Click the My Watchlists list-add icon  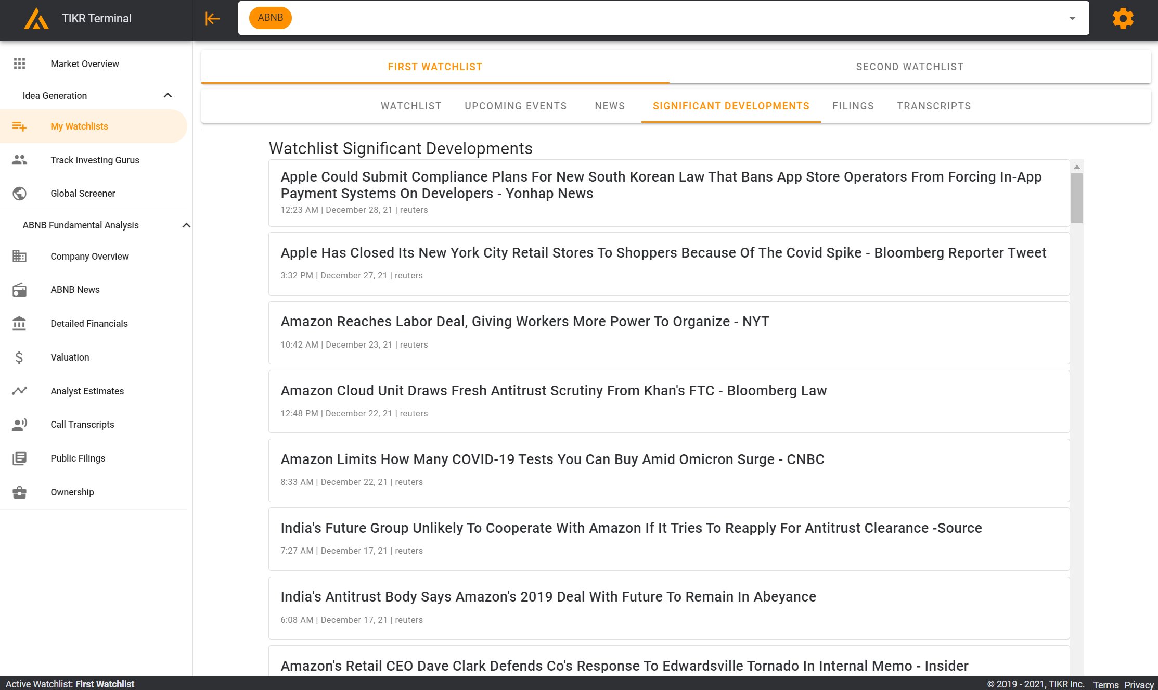coord(19,126)
